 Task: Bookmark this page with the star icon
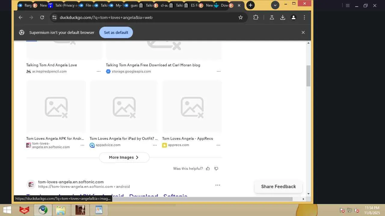click(241, 17)
